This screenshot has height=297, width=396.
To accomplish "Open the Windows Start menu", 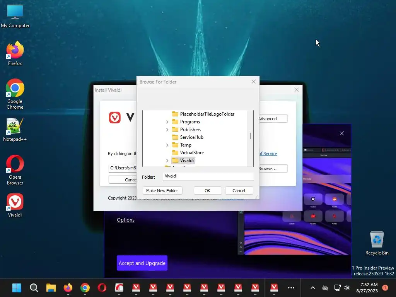I will tap(17, 288).
